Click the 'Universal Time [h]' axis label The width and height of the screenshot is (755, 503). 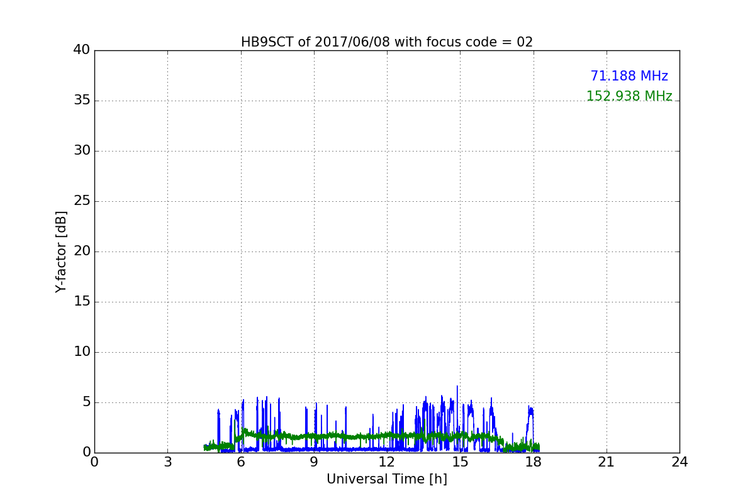[x=387, y=479]
